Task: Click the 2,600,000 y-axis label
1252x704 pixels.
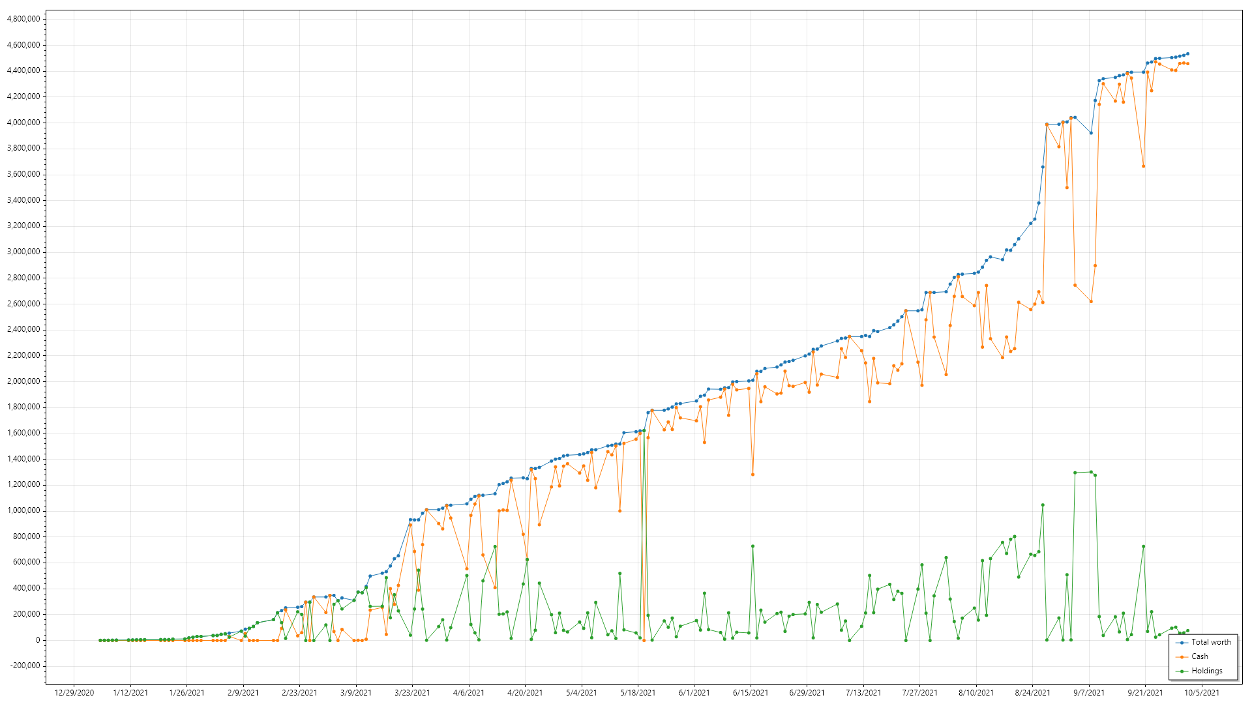Action: (23, 304)
